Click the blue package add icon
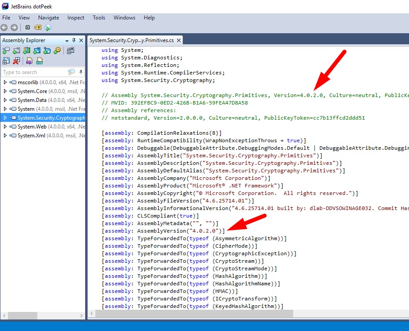The image size is (409, 331). click(x=47, y=51)
